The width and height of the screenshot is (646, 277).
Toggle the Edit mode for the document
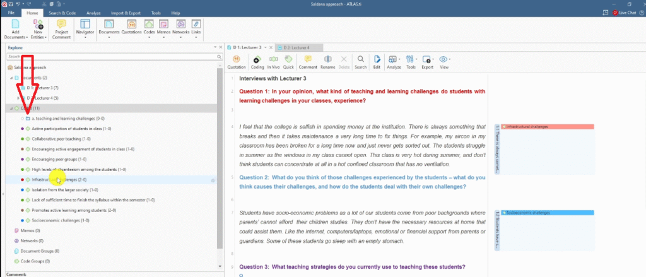pyautogui.click(x=377, y=61)
